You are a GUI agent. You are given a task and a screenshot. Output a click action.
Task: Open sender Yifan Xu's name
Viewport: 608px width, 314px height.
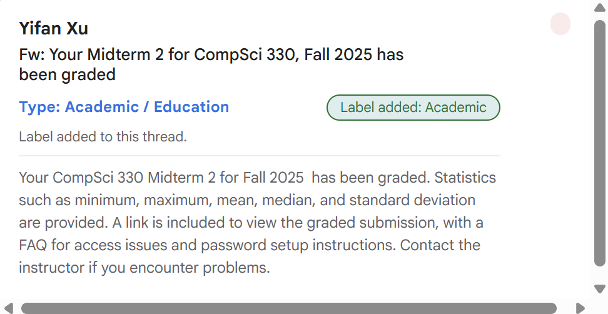point(54,28)
